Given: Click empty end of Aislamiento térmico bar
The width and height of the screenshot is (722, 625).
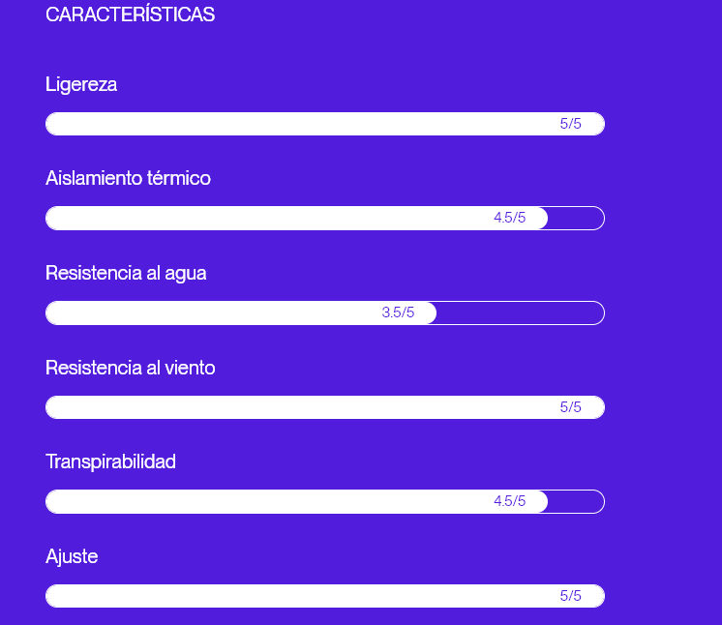Looking at the screenshot, I should (x=577, y=219).
